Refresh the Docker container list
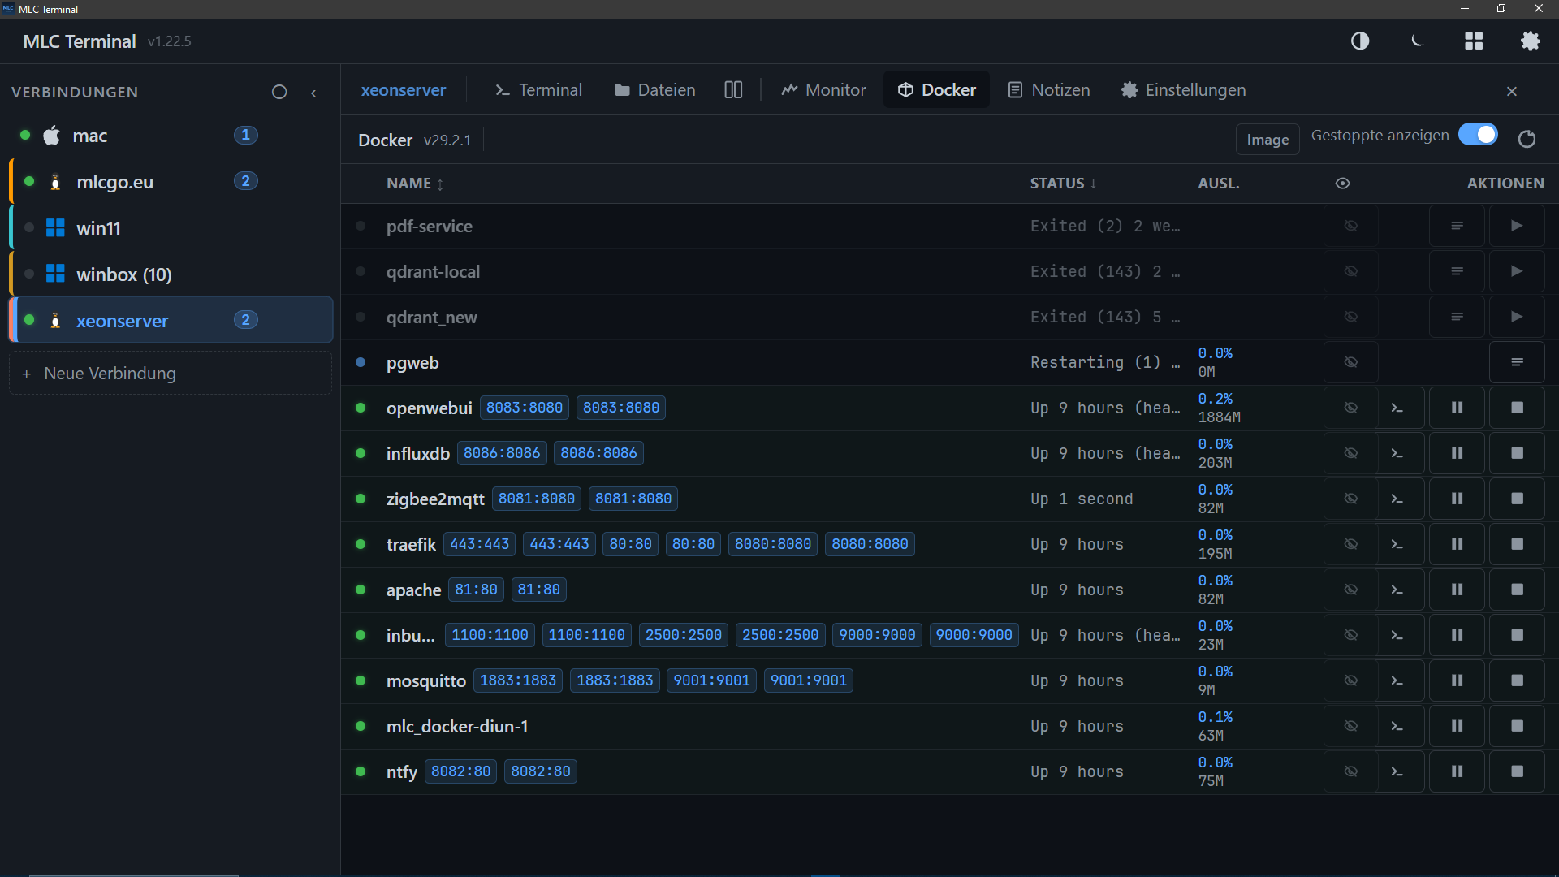 coord(1527,139)
